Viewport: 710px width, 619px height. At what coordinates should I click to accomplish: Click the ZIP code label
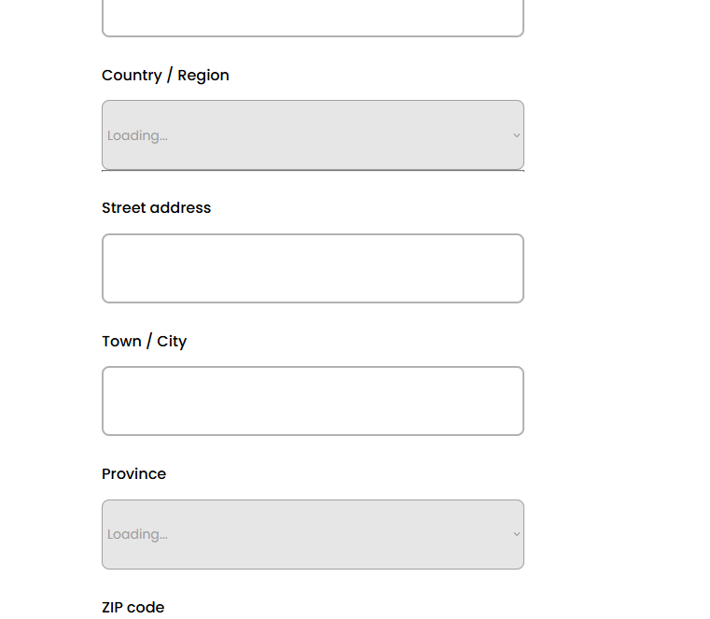tap(132, 608)
